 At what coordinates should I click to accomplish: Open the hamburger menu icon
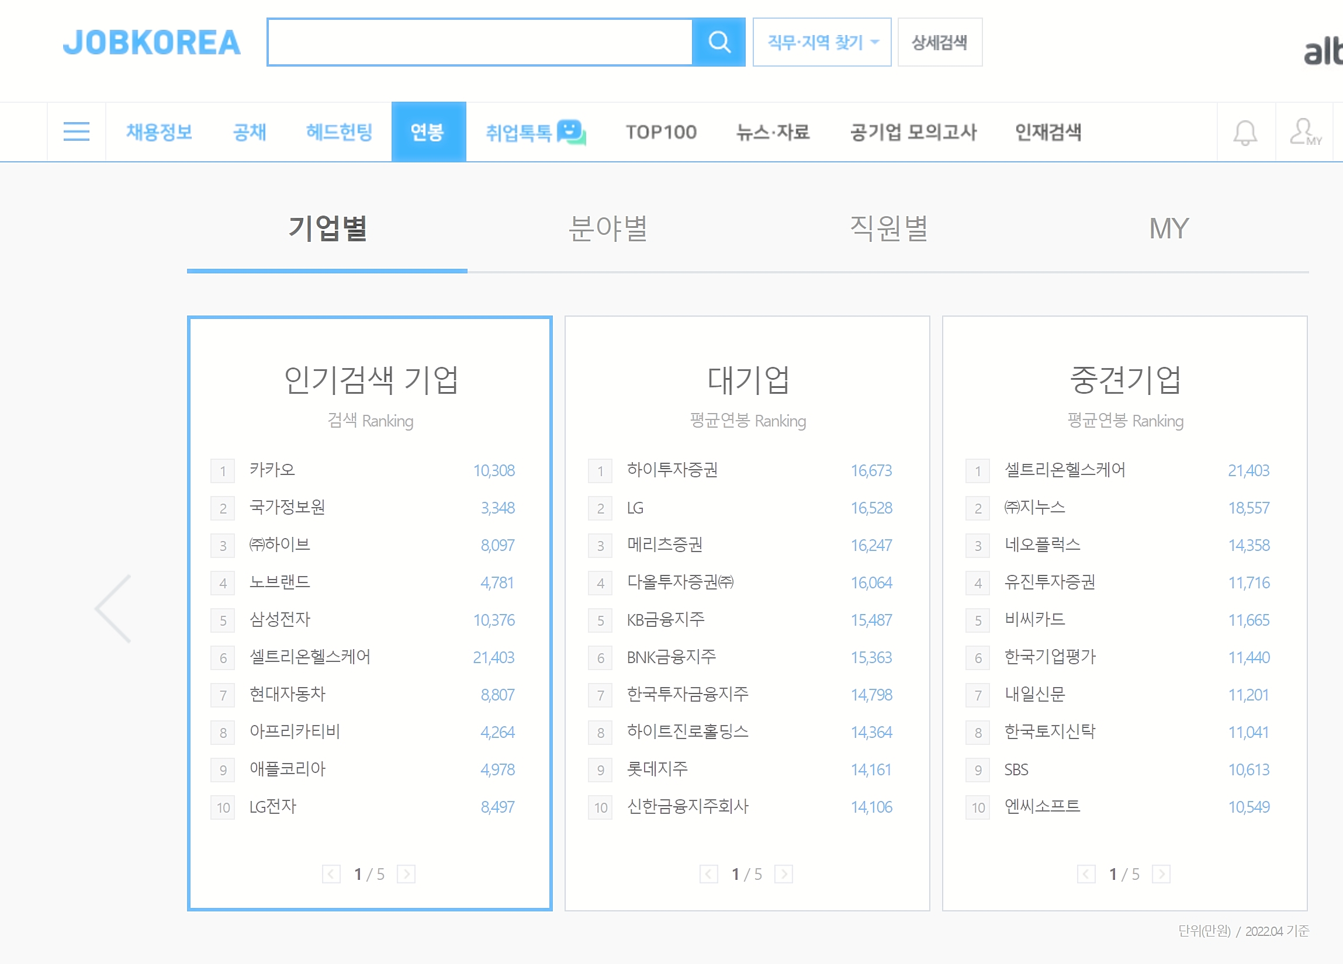pyautogui.click(x=77, y=131)
